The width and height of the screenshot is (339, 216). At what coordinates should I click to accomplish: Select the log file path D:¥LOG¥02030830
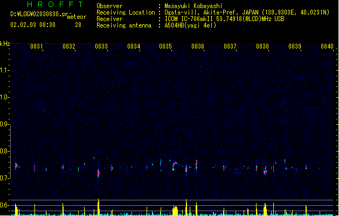coord(39,14)
